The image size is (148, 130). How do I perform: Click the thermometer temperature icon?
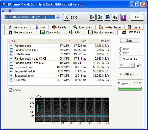pos(66,17)
